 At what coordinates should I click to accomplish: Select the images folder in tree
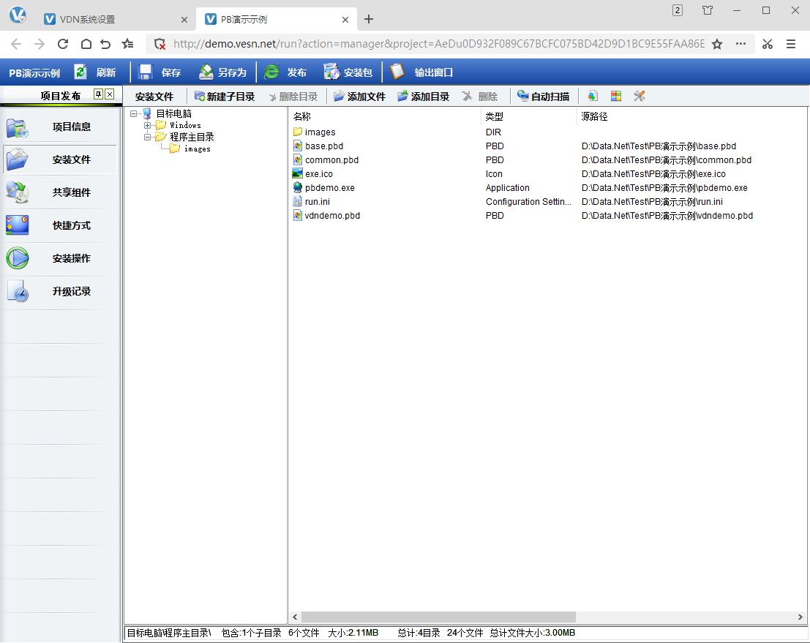coord(197,148)
